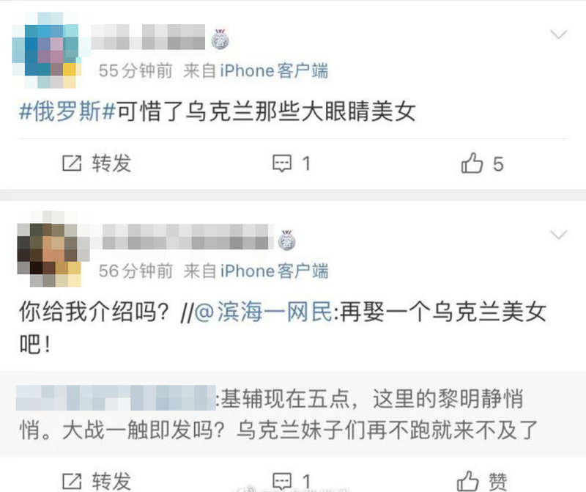Image resolution: width=586 pixels, height=492 pixels.
Task: Tap the repost icon on the second post
Action: (72, 481)
